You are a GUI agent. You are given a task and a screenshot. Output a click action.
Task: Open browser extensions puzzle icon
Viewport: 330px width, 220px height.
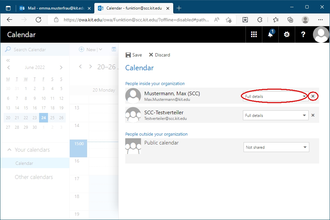coord(260,20)
